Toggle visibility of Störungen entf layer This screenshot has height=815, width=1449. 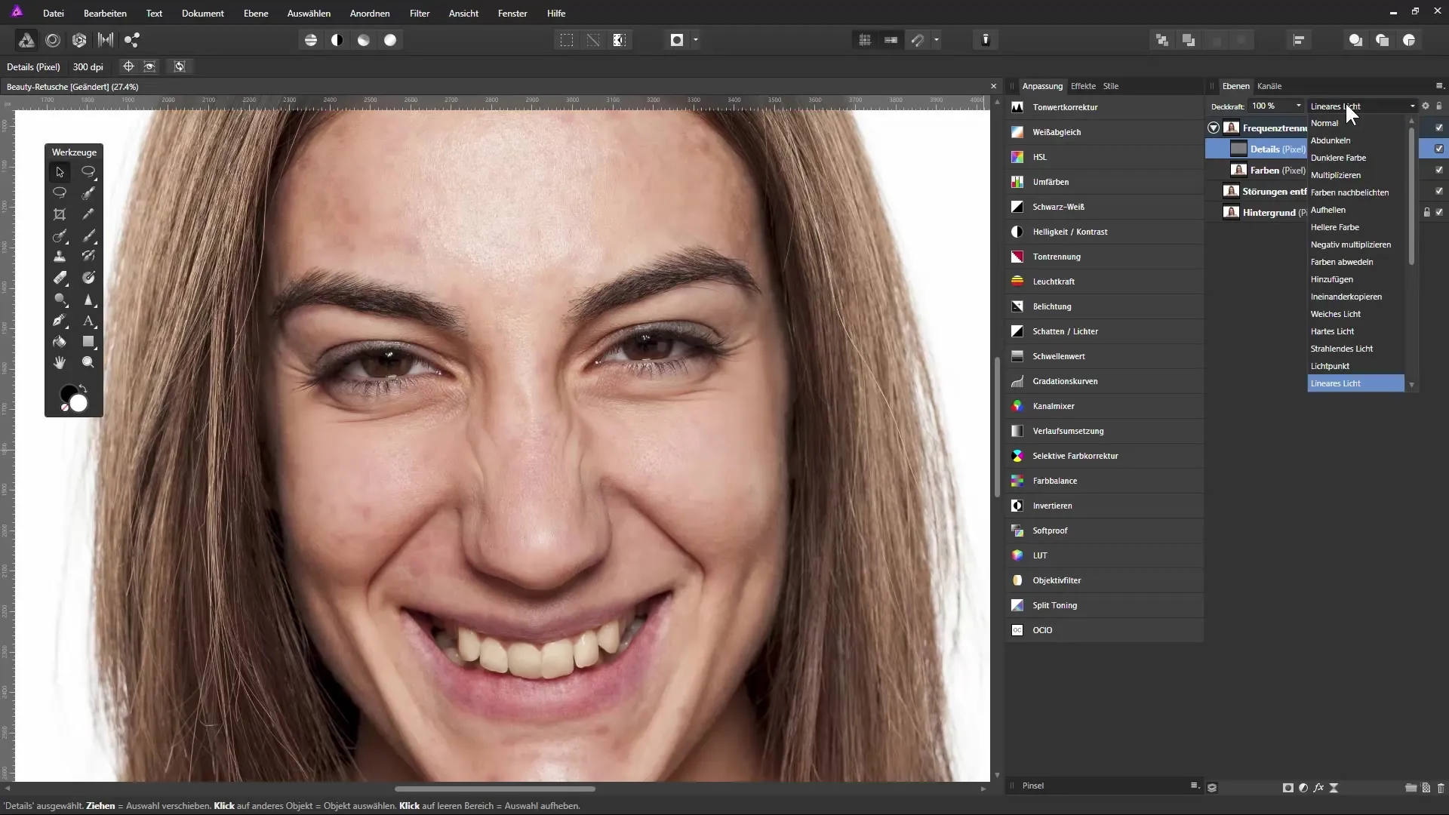tap(1439, 192)
